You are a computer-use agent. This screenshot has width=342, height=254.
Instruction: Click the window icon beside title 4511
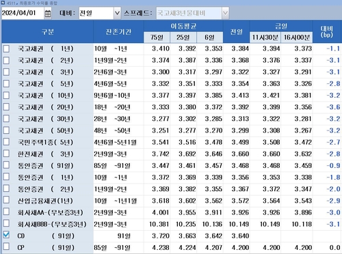3,3
